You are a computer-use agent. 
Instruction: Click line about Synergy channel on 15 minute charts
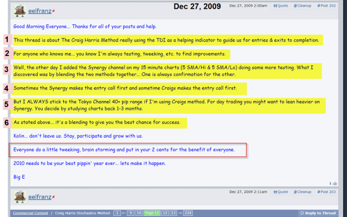click(163, 71)
